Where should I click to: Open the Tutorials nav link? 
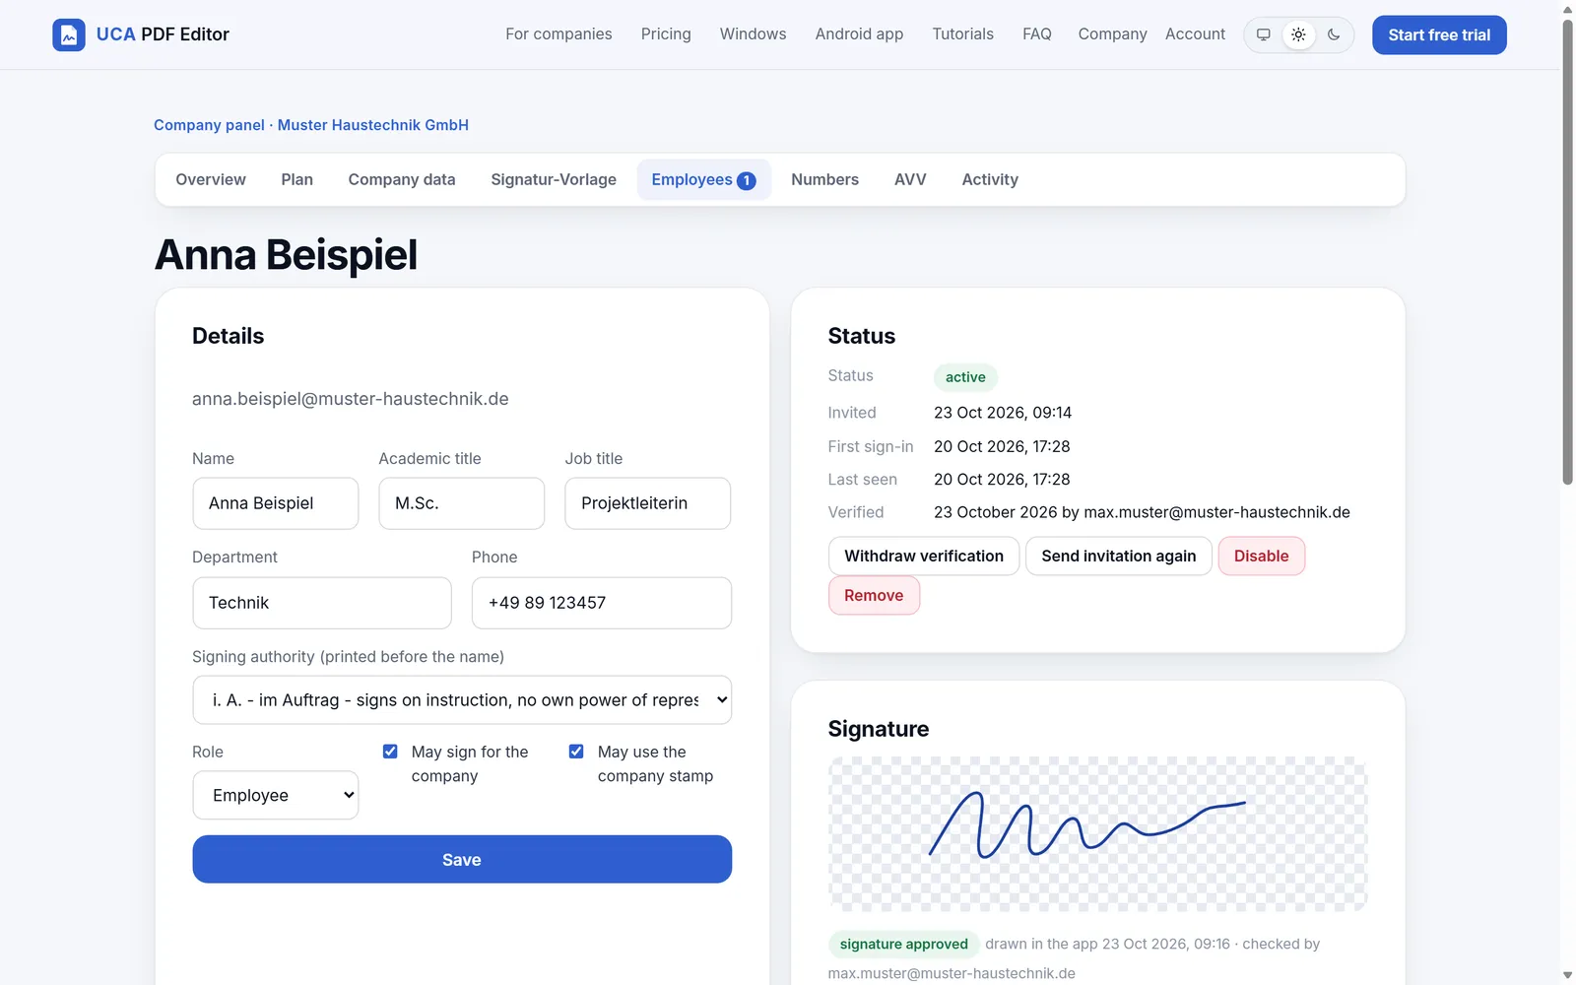click(x=963, y=33)
